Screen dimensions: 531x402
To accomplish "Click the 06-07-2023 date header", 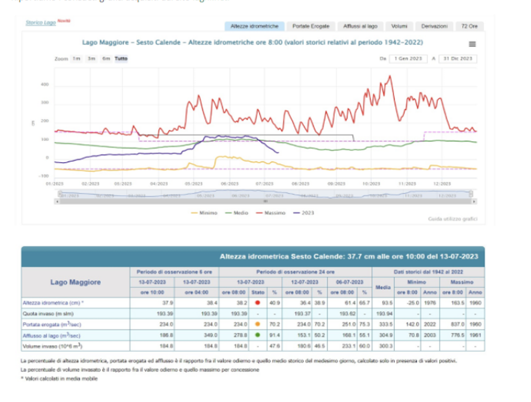I will point(350,282).
